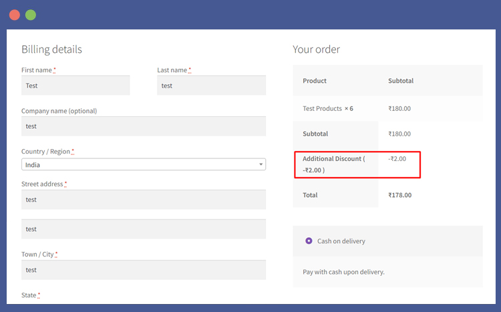Click the first Street address field
Screen dimensions: 501x312
(144, 200)
